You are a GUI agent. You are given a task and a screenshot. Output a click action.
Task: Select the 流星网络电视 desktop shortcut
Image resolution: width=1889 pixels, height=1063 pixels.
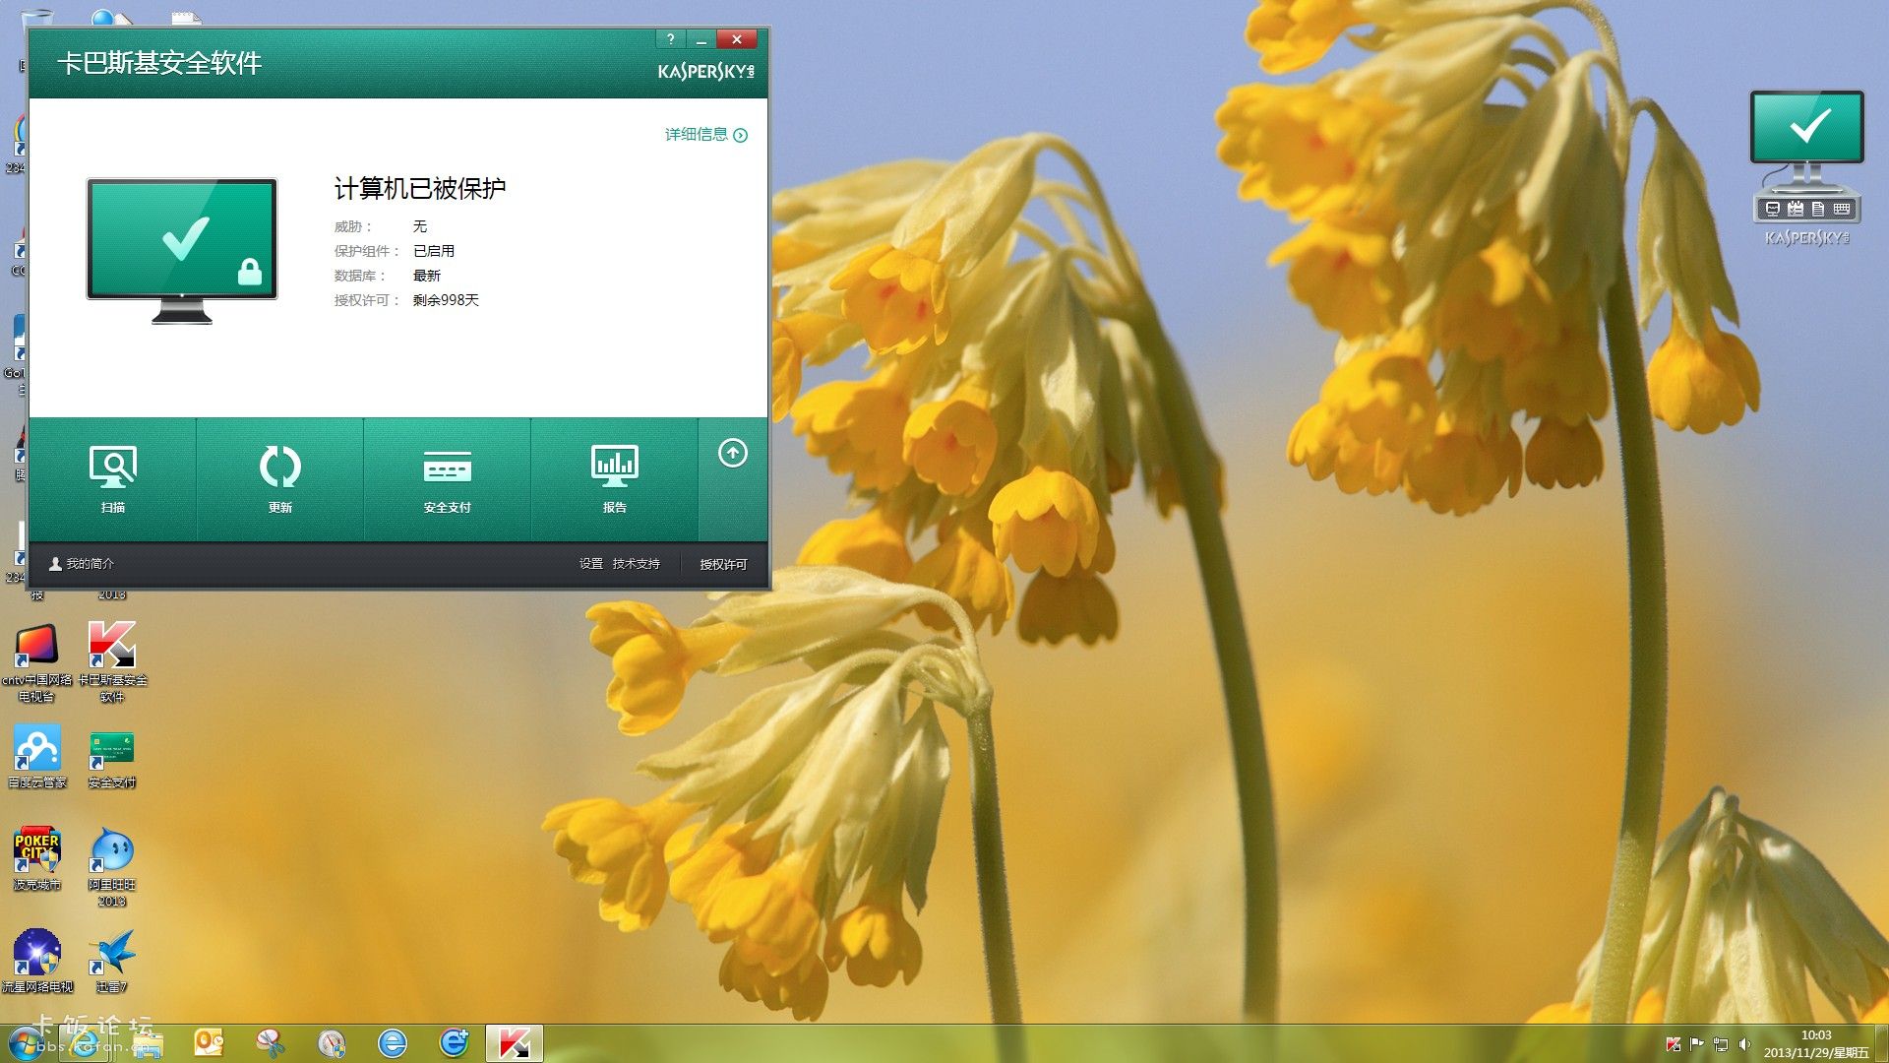point(37,961)
